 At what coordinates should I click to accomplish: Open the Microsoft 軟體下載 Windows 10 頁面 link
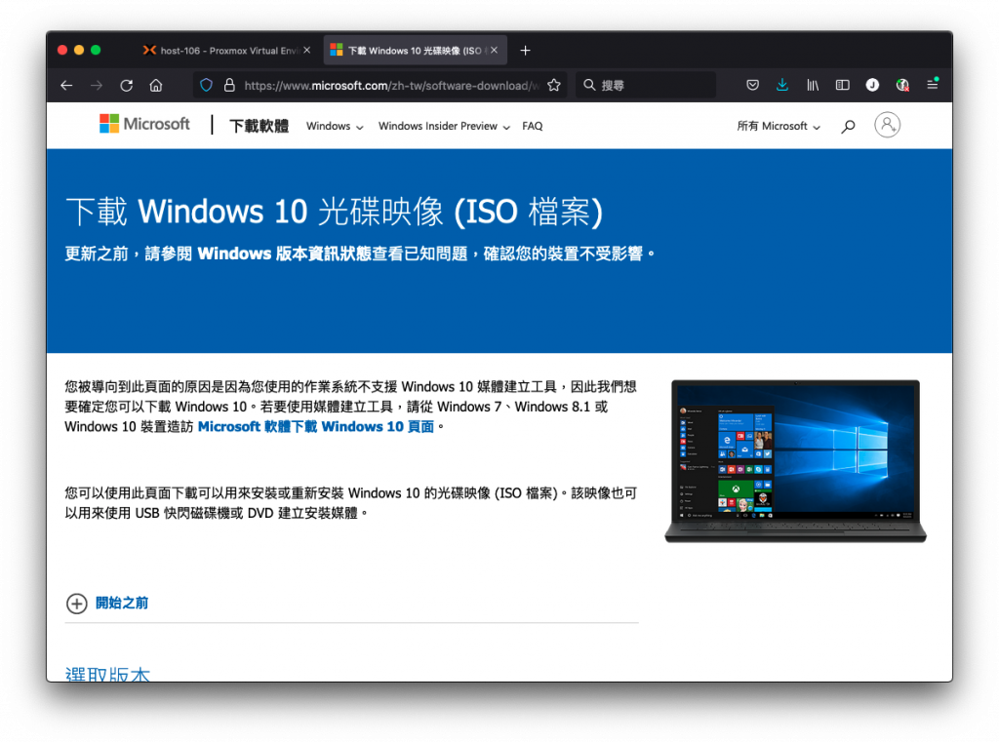tap(316, 426)
